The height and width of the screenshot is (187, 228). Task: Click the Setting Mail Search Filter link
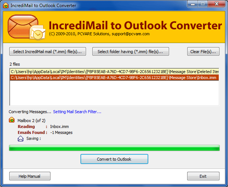coord(77,112)
